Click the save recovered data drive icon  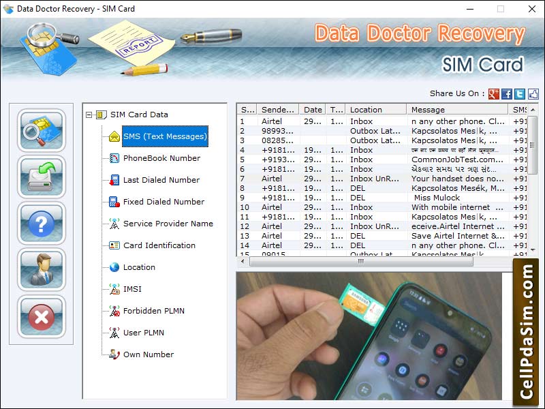[42, 177]
